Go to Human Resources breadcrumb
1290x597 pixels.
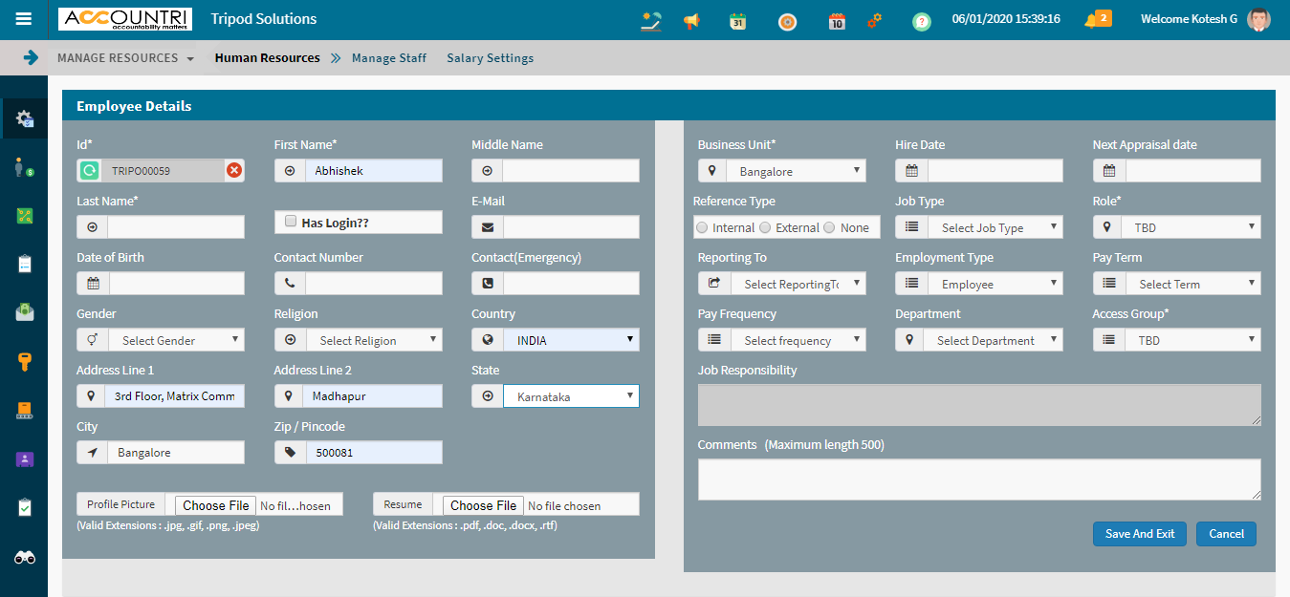click(267, 58)
